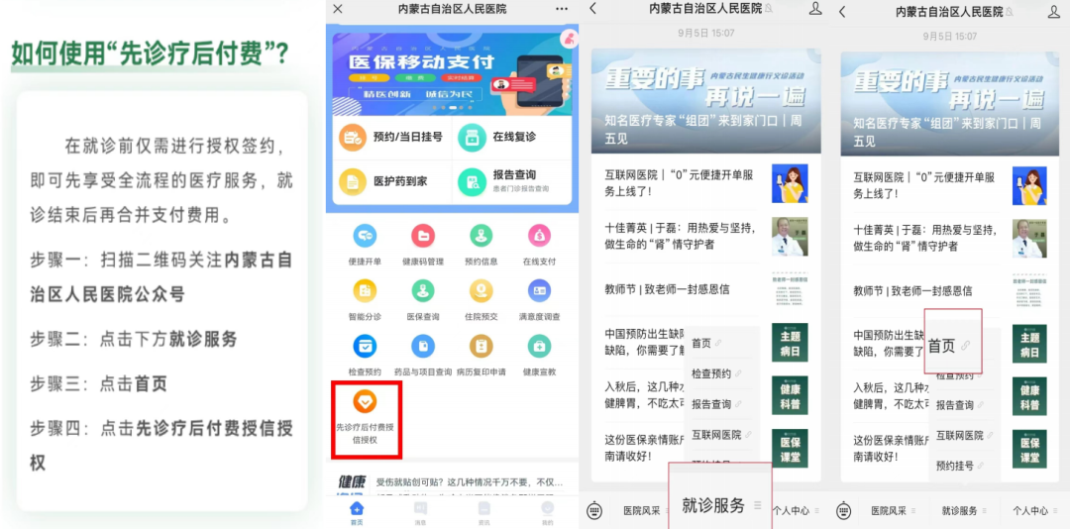Toggle keyboard input icon in third screen
This screenshot has height=529, width=1070.
[x=594, y=510]
